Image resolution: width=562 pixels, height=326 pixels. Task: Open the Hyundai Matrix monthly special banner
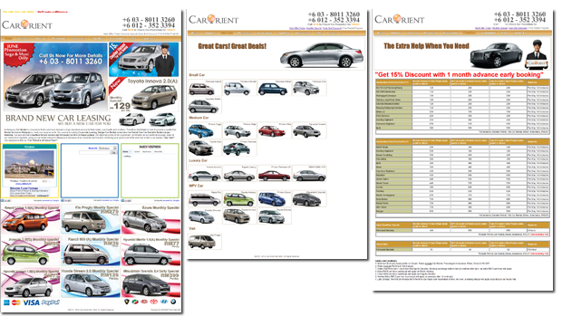150,251
